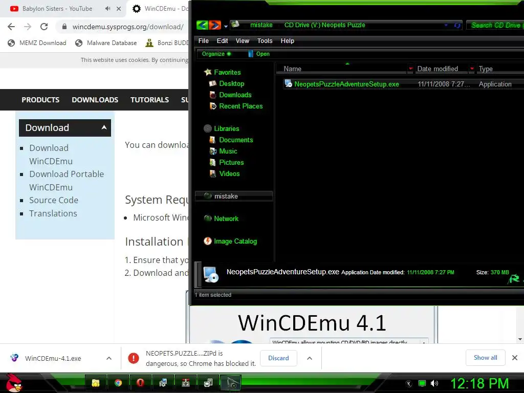
Task: Click the Angry Bird start button
Action: (x=14, y=383)
